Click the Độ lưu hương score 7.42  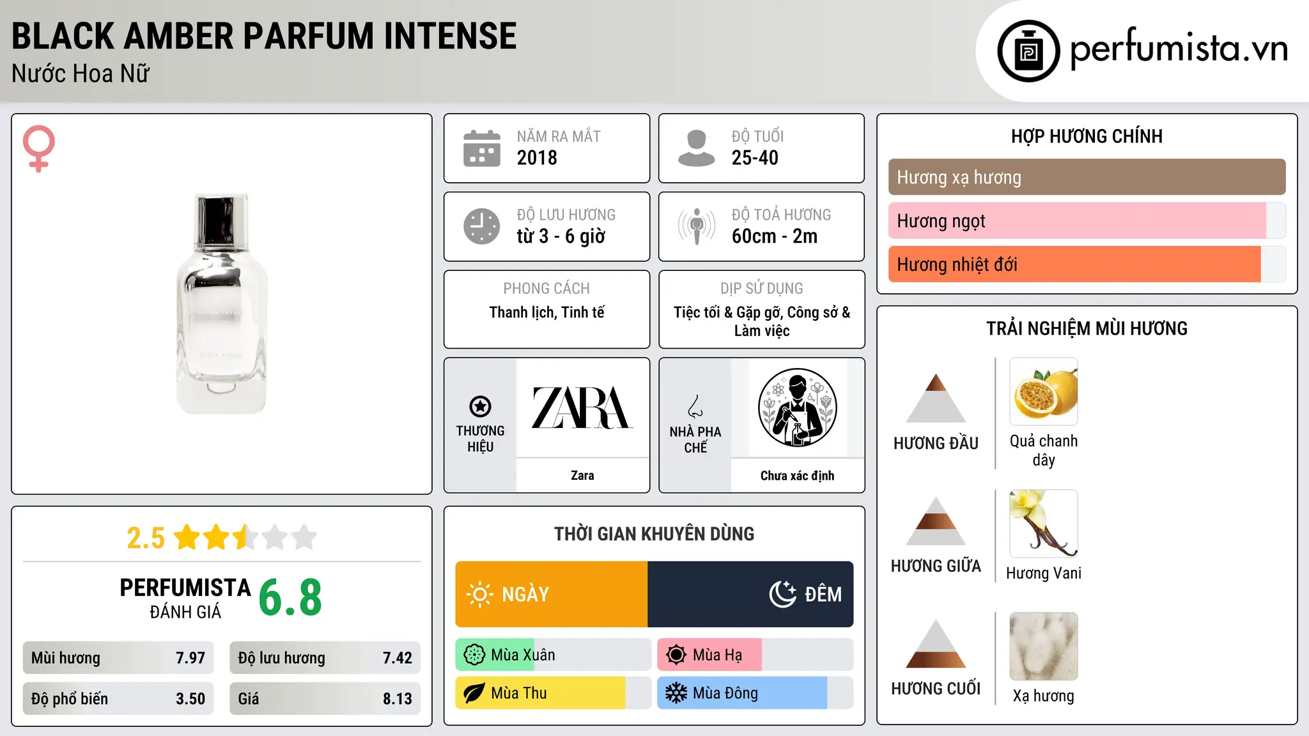398,658
